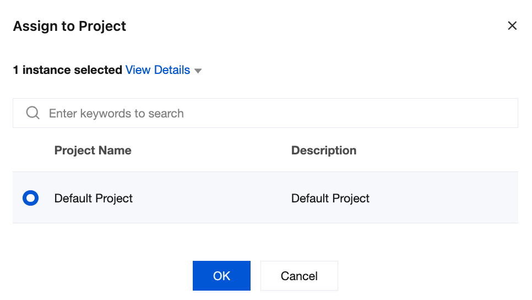Click Default Project in the name column
532x300 pixels.
pyautogui.click(x=93, y=198)
